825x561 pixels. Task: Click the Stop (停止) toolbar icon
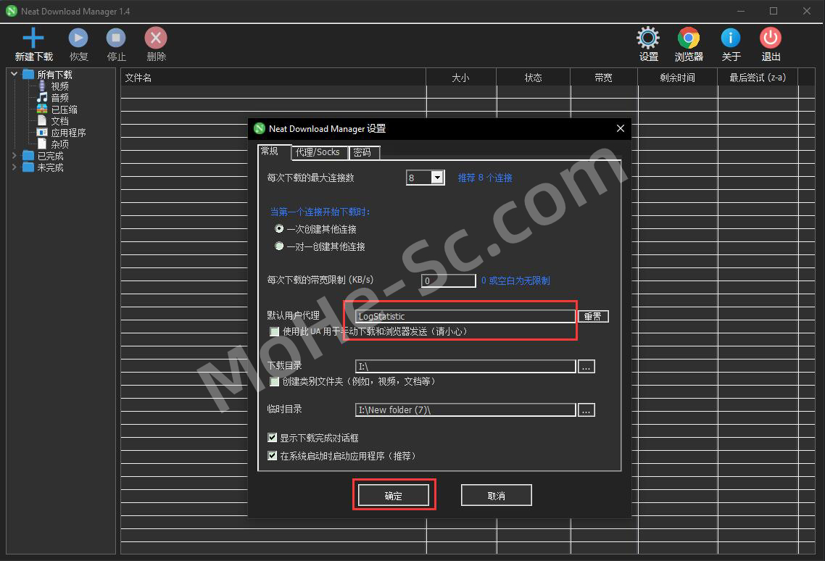116,38
